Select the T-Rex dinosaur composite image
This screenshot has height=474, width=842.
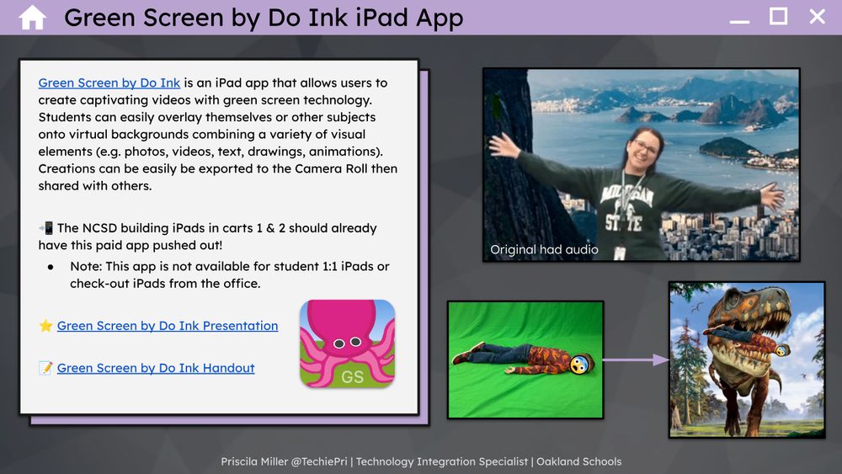[747, 359]
